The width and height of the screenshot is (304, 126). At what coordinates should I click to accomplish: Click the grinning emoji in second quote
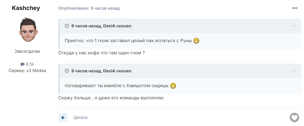coord(173,85)
